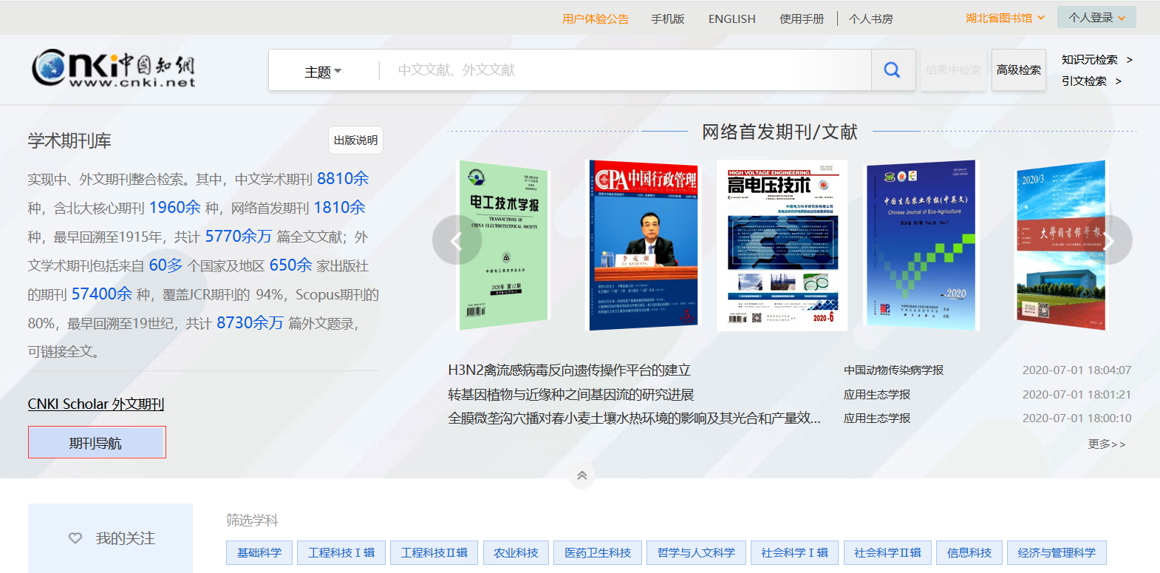Screen dimensions: 1160x573
Task: Open the 个人登录 dropdown
Action: (x=1096, y=17)
